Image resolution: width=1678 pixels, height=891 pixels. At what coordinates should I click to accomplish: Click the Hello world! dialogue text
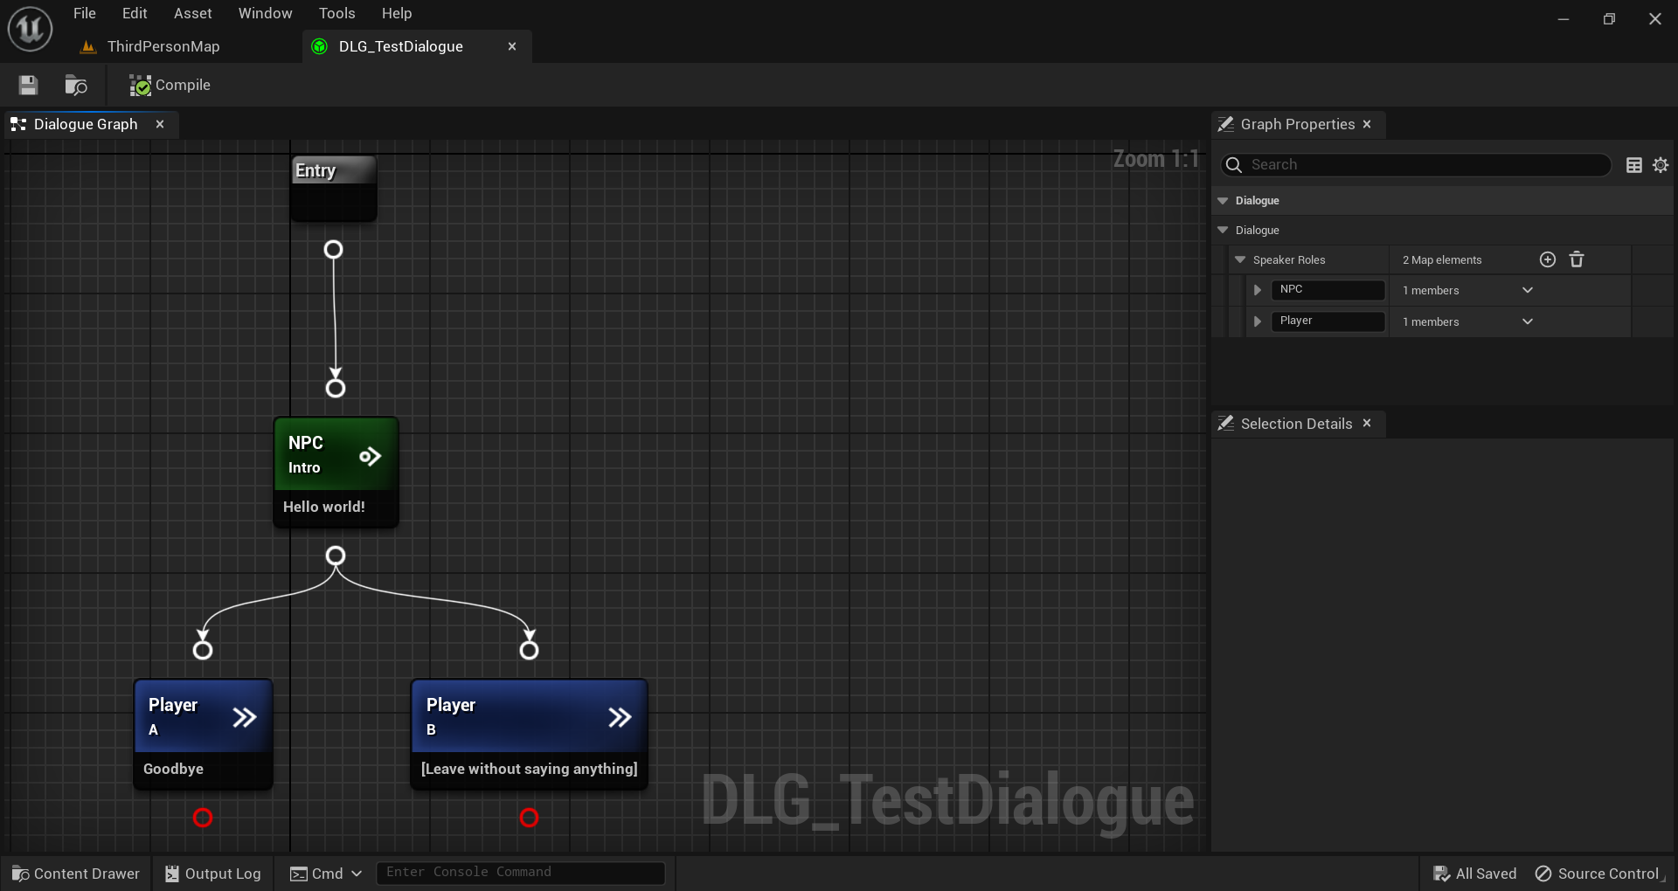click(x=324, y=507)
